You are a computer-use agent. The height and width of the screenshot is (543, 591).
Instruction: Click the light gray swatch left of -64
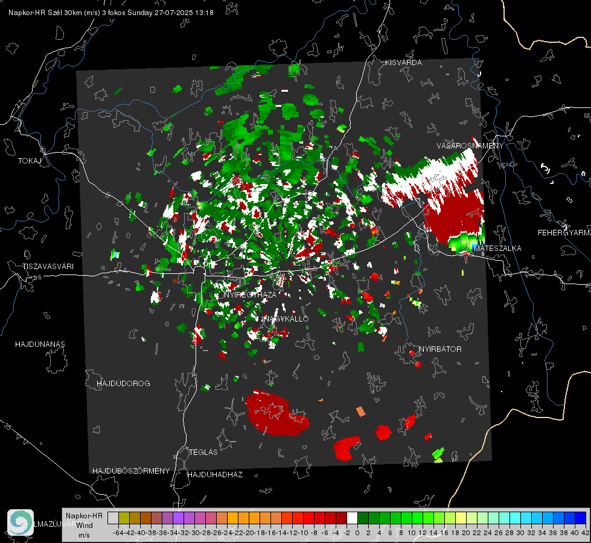[x=113, y=518]
